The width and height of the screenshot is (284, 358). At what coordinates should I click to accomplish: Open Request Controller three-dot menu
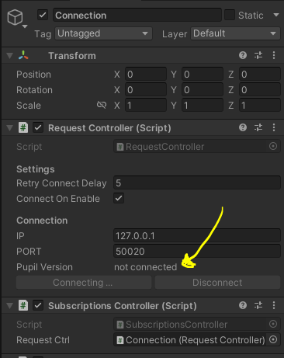point(274,127)
